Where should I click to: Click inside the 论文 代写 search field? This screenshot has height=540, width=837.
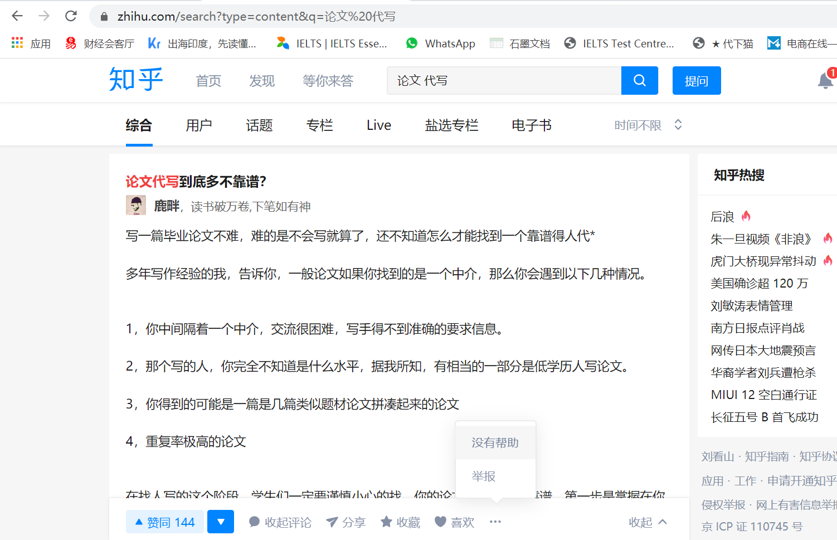502,80
